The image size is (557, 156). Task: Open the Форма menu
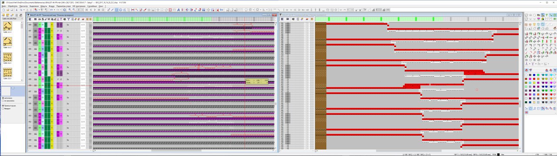pos(51,6)
